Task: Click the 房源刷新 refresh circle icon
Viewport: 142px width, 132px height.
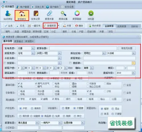Action: point(77,15)
